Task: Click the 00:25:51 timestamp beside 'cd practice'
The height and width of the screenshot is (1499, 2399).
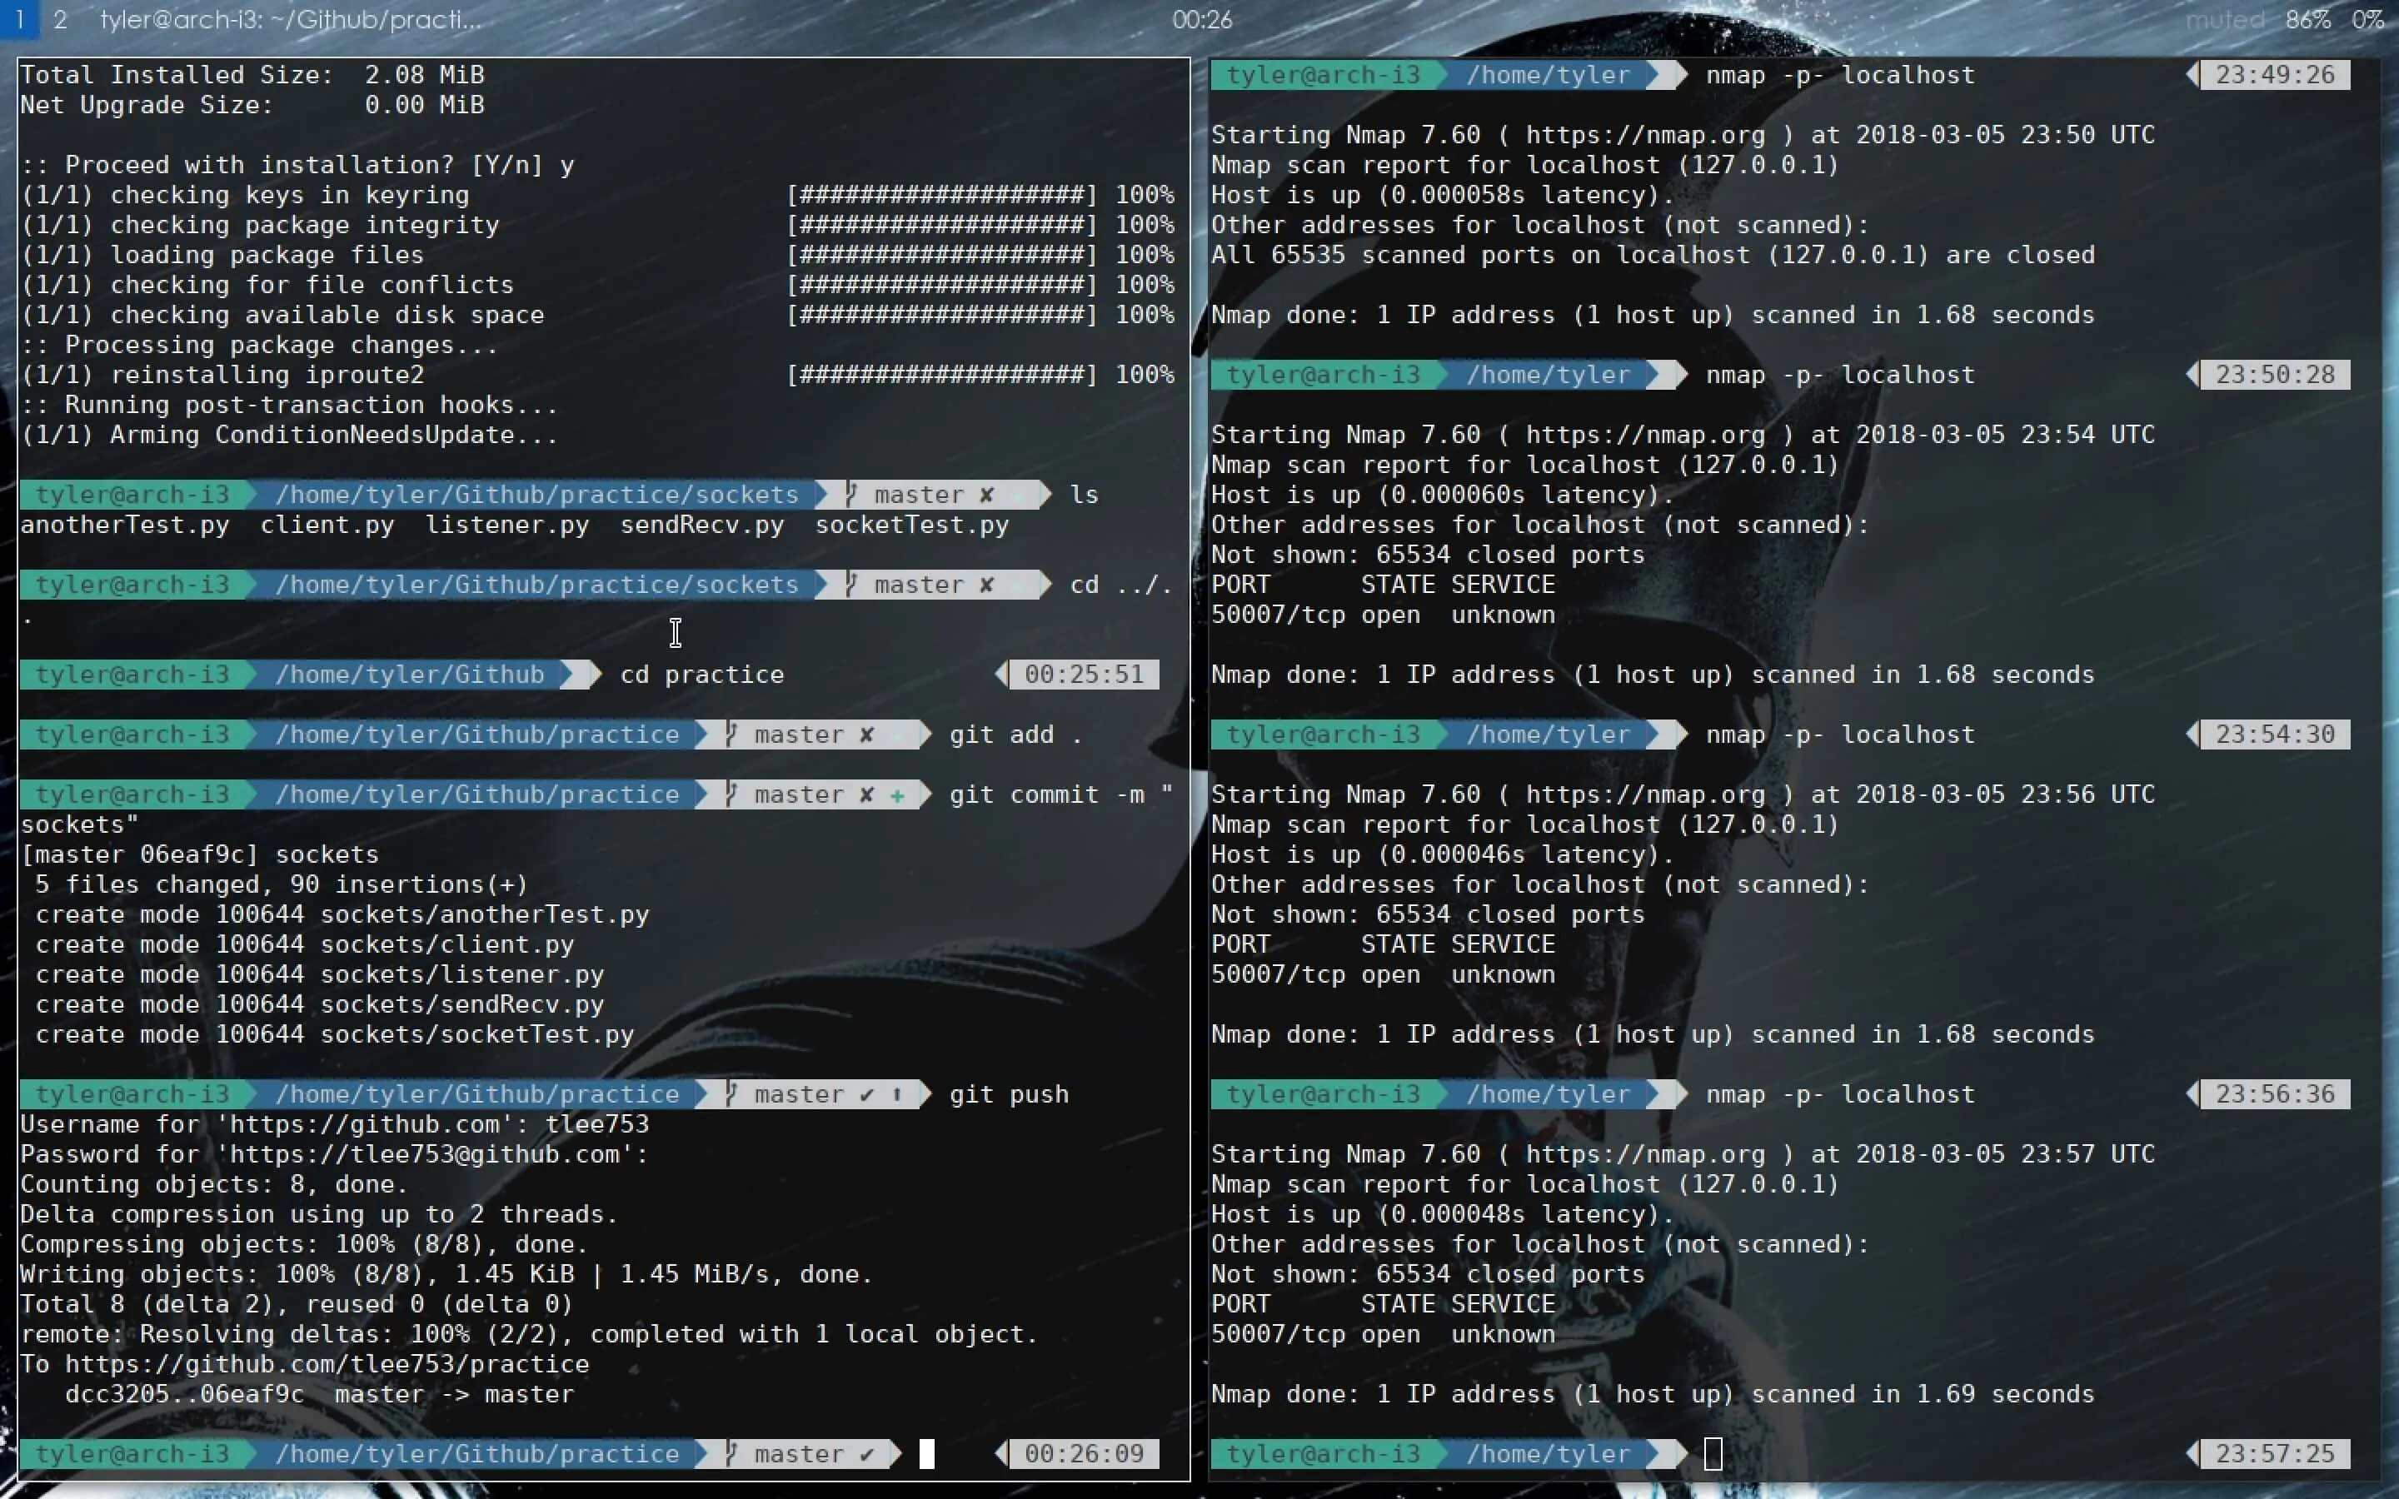Action: click(x=1084, y=675)
